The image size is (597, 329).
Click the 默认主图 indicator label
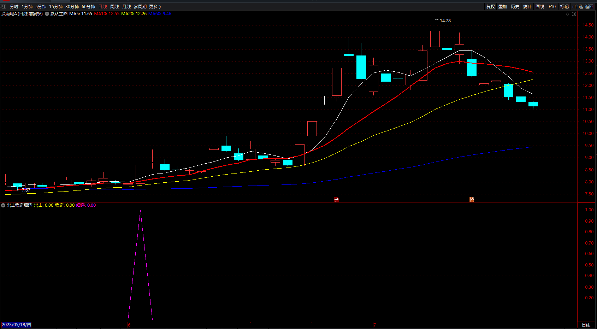(x=59, y=14)
